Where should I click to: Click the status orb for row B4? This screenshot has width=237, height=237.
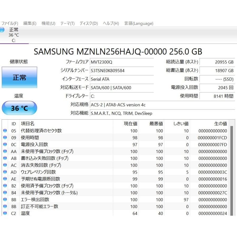(x=5, y=192)
